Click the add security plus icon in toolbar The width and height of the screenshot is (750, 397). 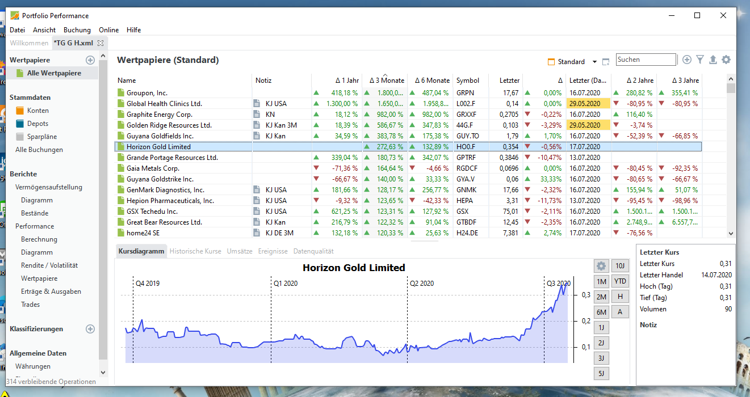[x=687, y=60]
